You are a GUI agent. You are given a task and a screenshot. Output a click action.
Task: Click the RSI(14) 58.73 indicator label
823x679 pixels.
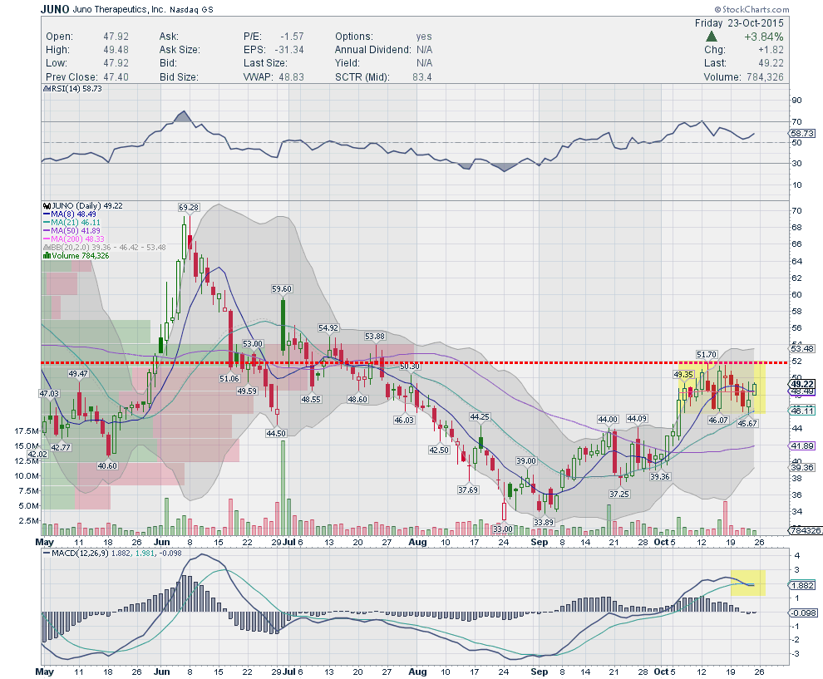pyautogui.click(x=72, y=89)
